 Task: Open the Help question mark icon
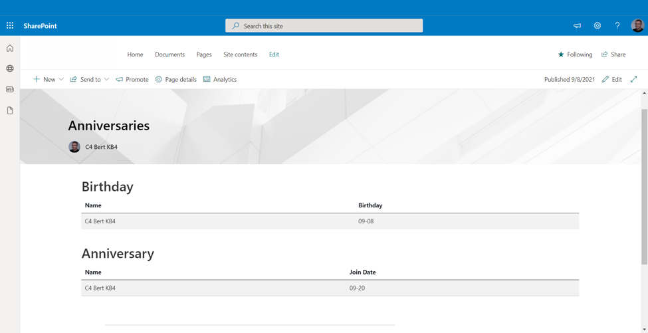(x=617, y=26)
